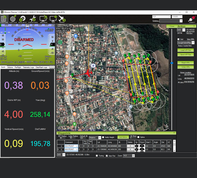Open the TCP connection type dropdown
197x178 pixels.
click(161, 17)
